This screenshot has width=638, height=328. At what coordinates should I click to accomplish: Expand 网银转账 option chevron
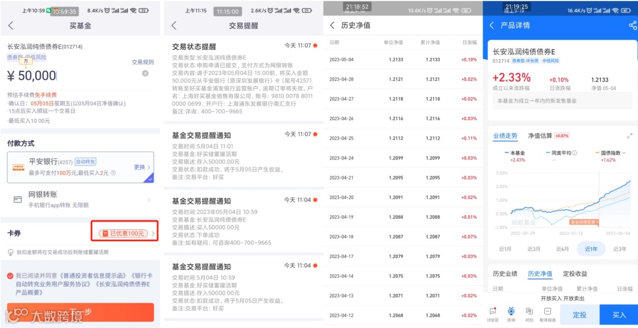click(149, 200)
